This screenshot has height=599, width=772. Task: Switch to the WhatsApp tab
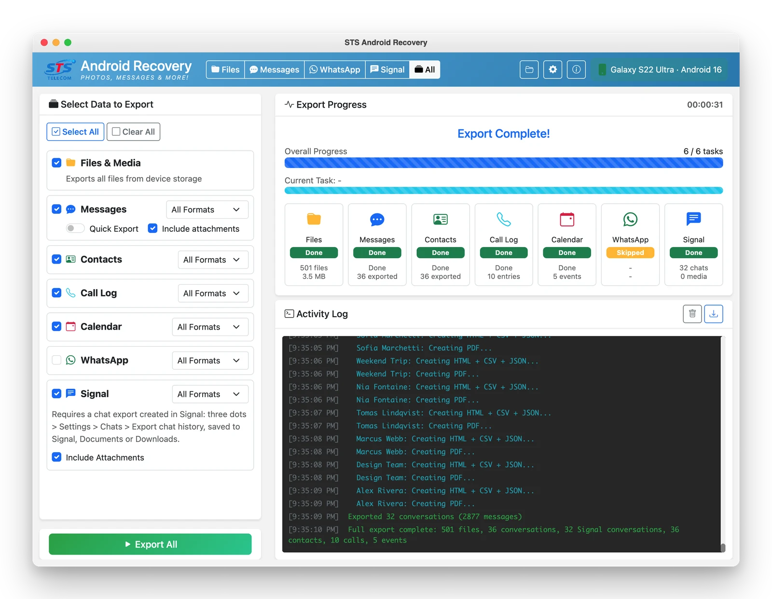coord(335,70)
